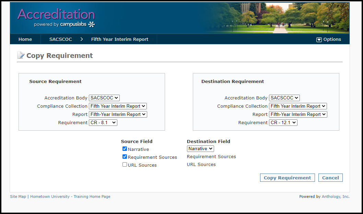The width and height of the screenshot is (363, 214).
Task: Enable the URL Sources checkbox
Action: (125, 165)
